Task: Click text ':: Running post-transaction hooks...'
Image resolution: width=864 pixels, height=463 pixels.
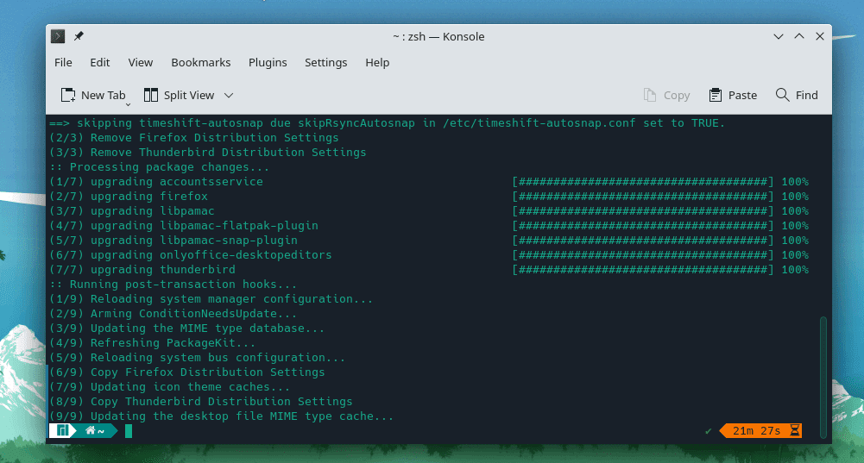Action: [173, 284]
